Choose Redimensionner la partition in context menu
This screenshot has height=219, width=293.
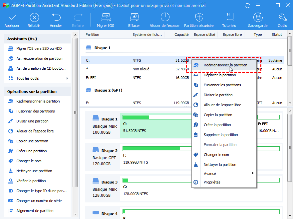point(225,65)
